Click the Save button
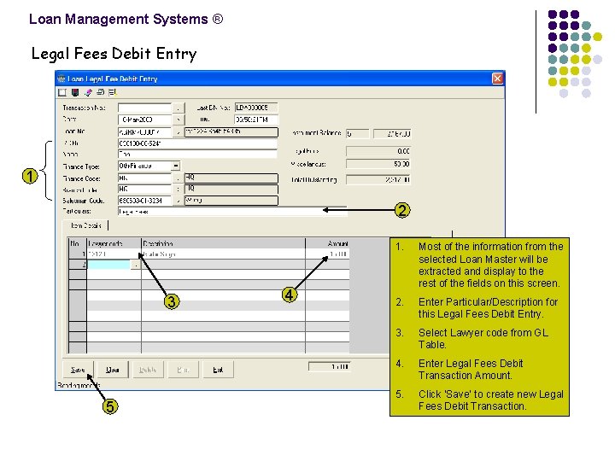 click(x=78, y=370)
